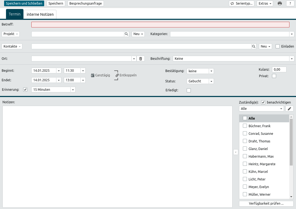Expand the Beschriftung dropdown
This screenshot has height=209, width=296.
(292, 59)
